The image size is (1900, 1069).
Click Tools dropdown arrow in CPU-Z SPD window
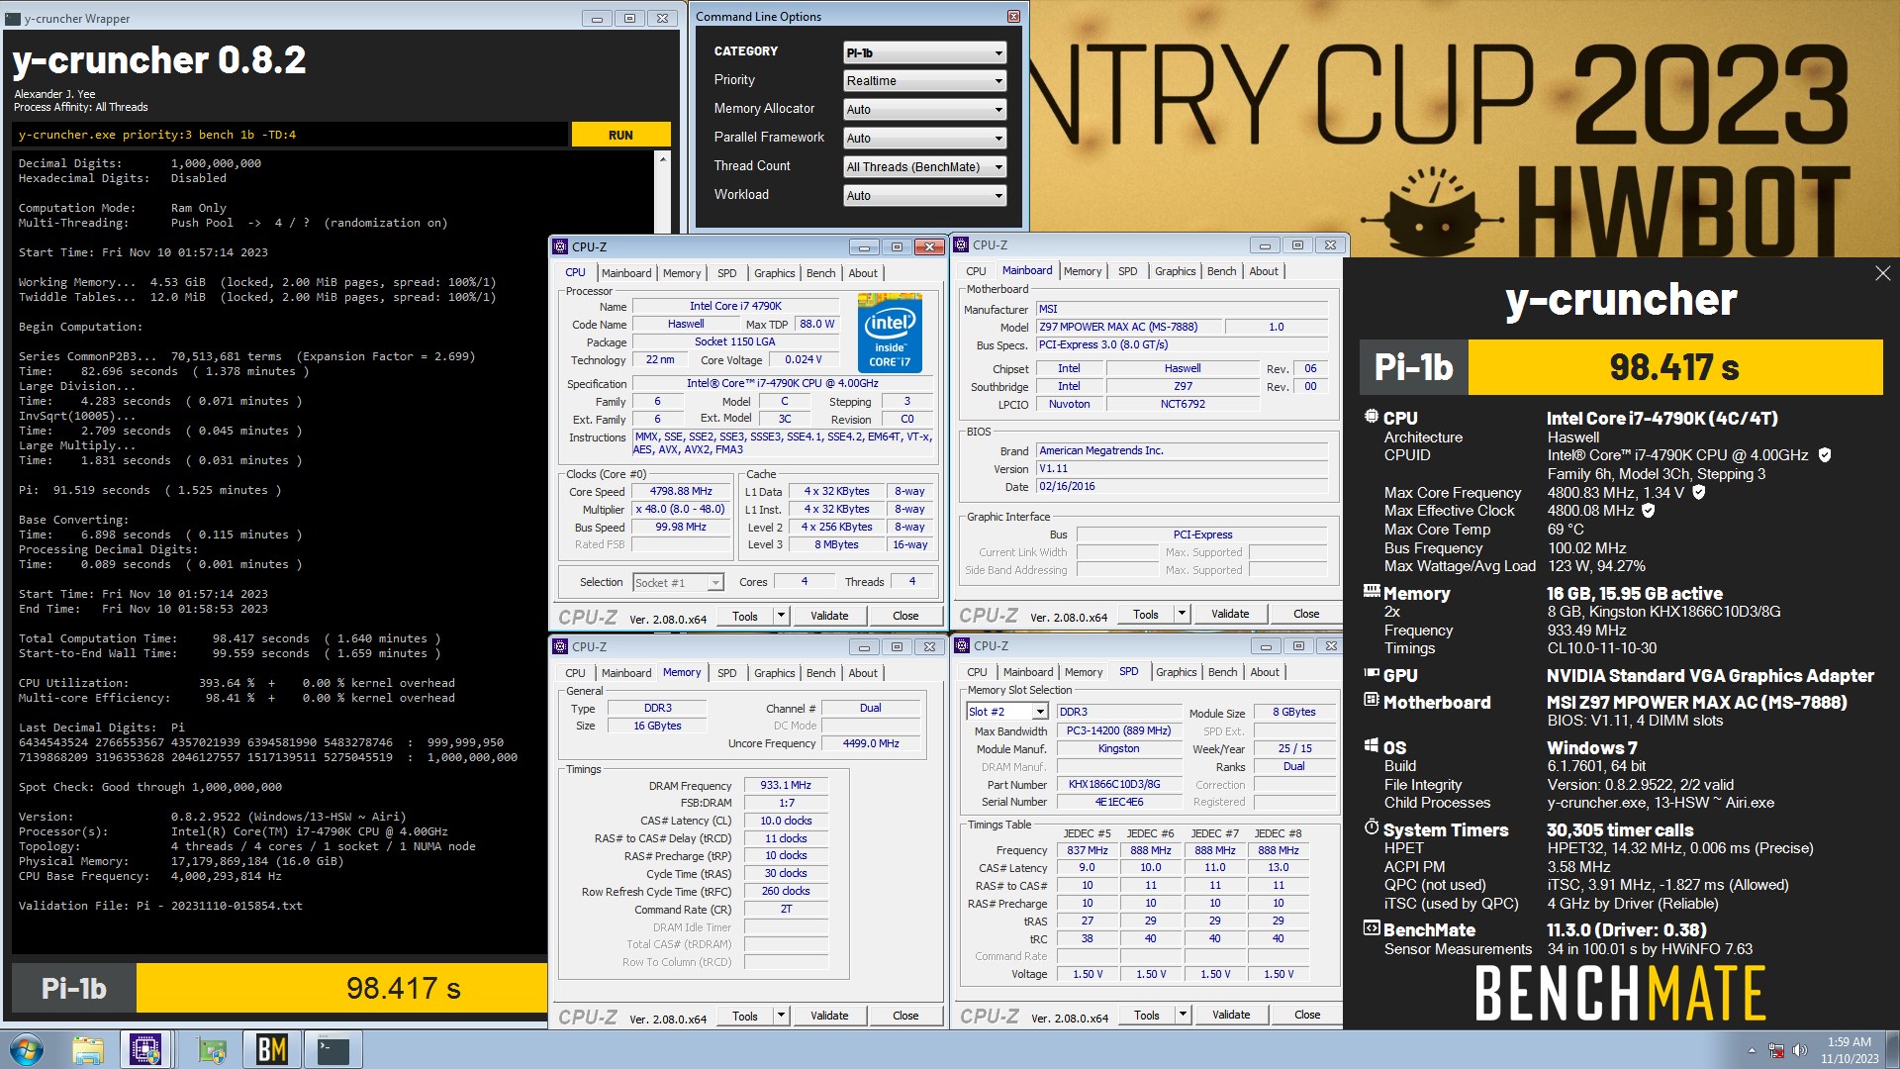pos(1182,1015)
